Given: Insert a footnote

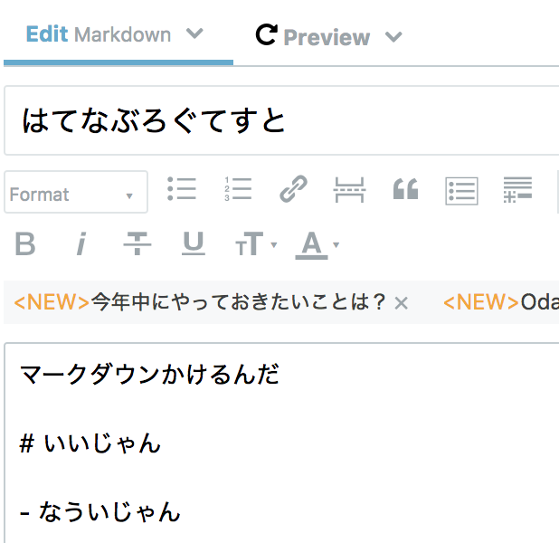Looking at the screenshot, I should click(x=517, y=190).
